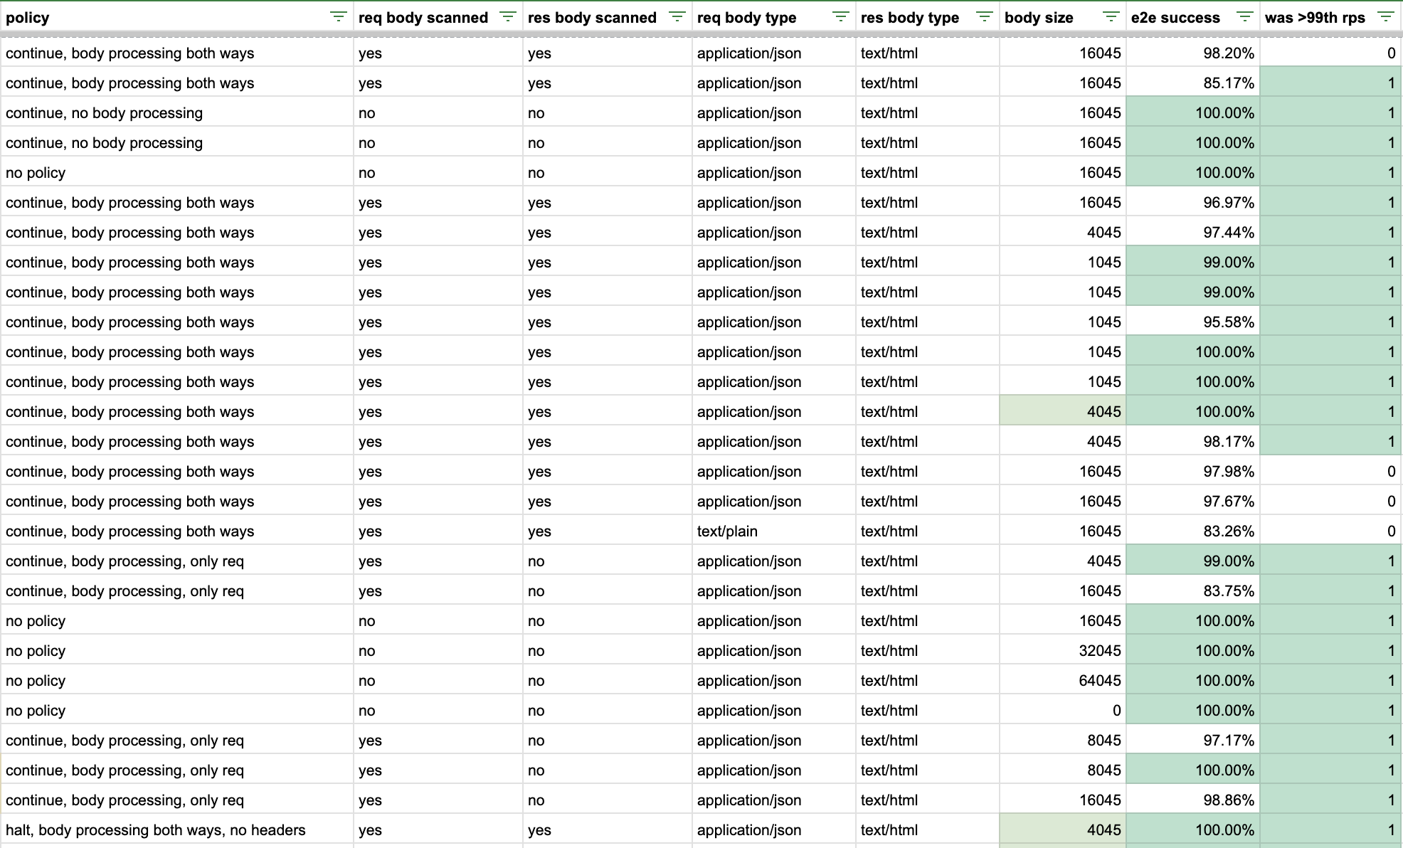
Task: Select the 64045 body size cell
Action: 1099,681
